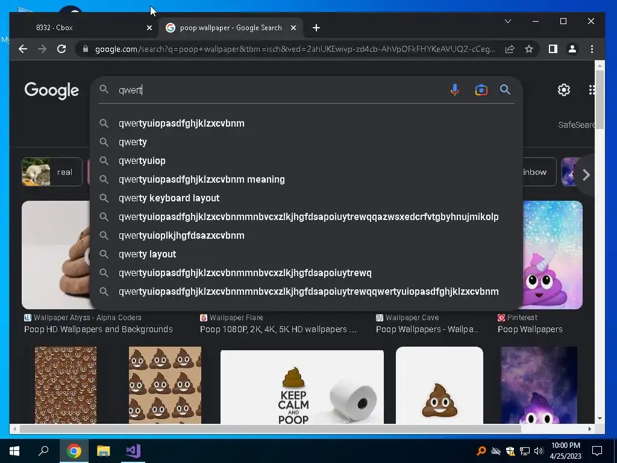Close the 8332 - Cbox tab
This screenshot has width=617, height=463.
(149, 28)
